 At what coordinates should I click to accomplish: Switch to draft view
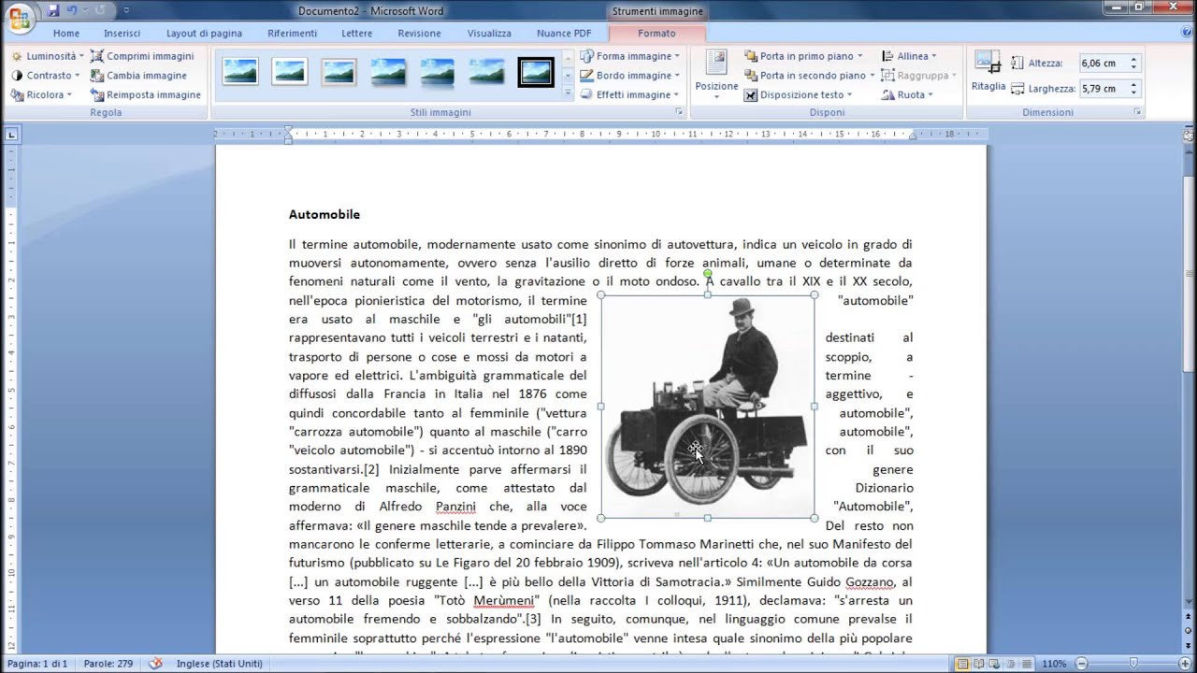(x=1026, y=664)
